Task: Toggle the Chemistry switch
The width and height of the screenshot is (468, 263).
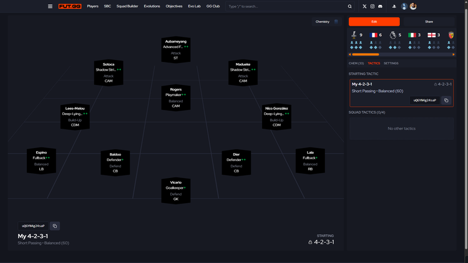Action: [x=336, y=21]
